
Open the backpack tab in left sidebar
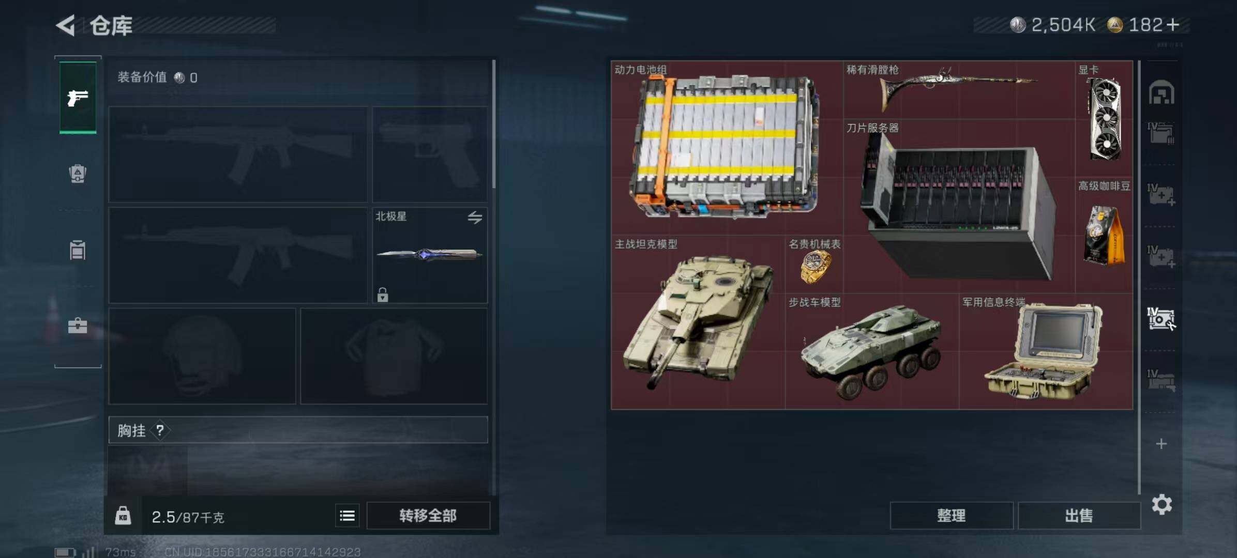click(78, 173)
